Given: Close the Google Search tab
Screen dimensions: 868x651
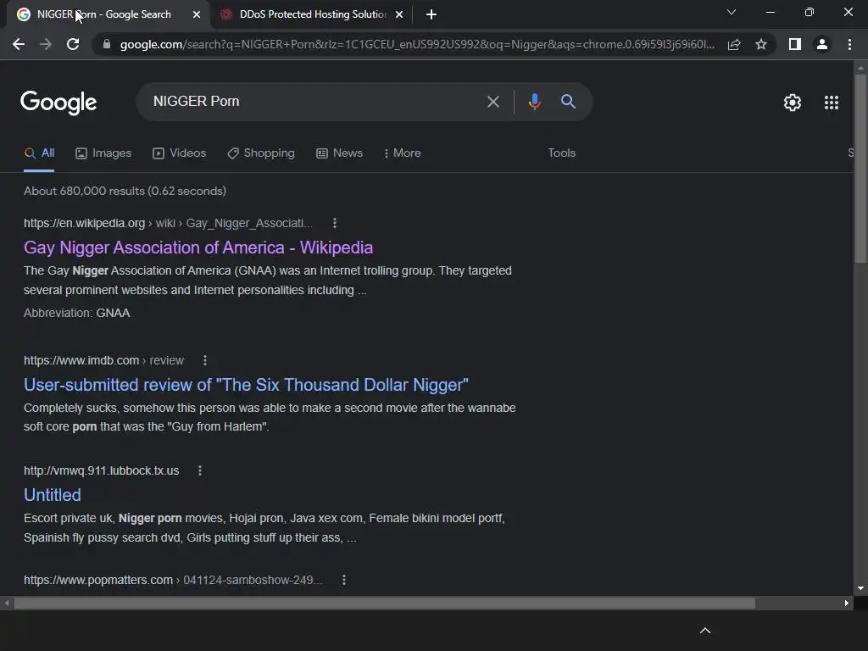Looking at the screenshot, I should pyautogui.click(x=197, y=14).
